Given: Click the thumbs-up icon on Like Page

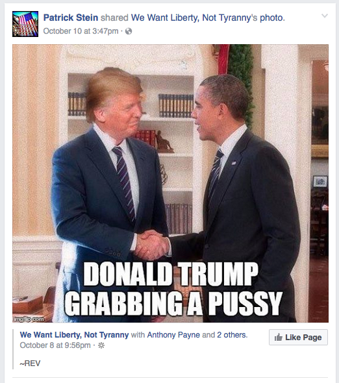Looking at the screenshot, I should (279, 338).
